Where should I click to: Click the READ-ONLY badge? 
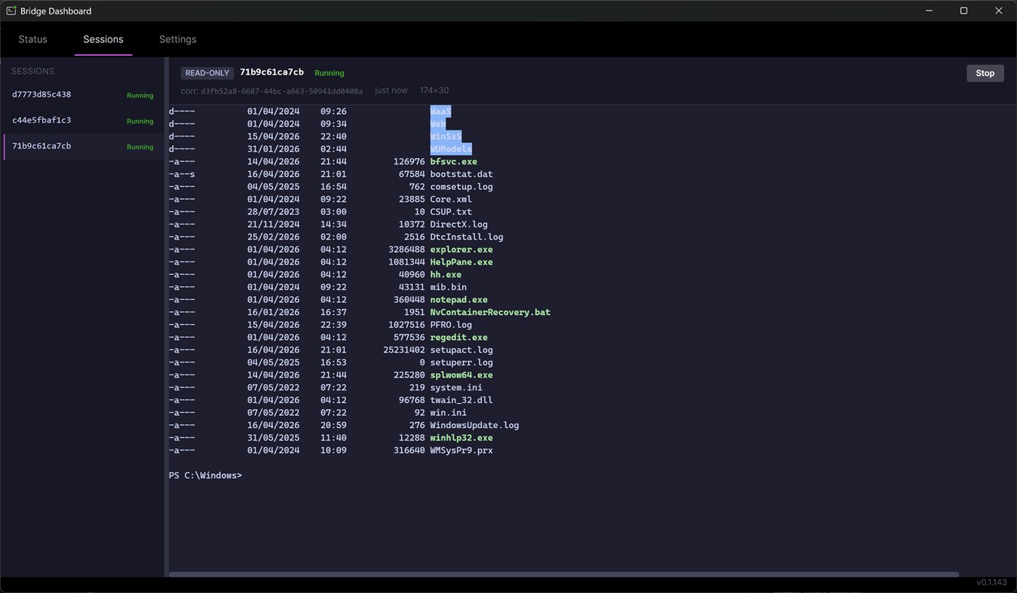pyautogui.click(x=207, y=73)
